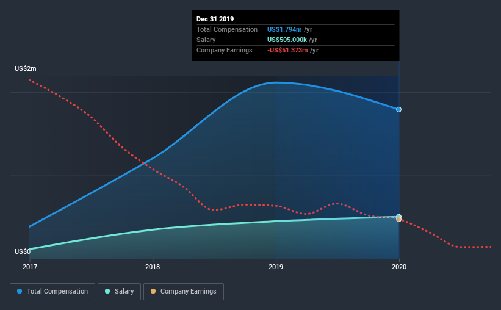Viewport: 501px width, 310px height.
Task: Click the orange dot in Company Earnings legend
Action: click(x=153, y=291)
